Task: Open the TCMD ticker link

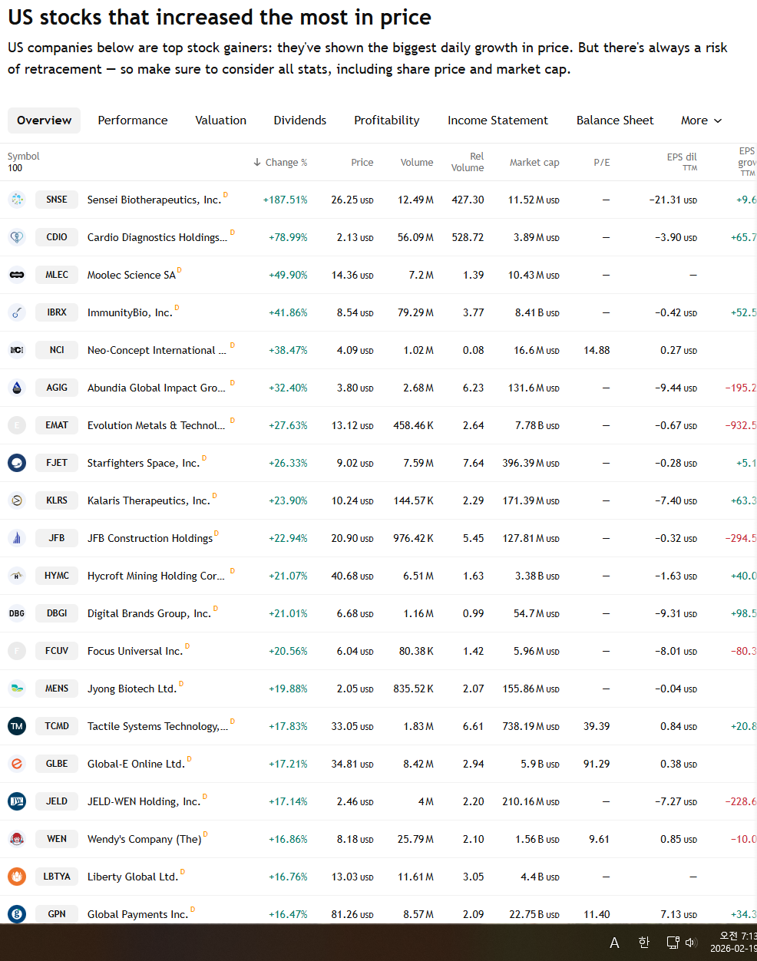Action: click(57, 726)
